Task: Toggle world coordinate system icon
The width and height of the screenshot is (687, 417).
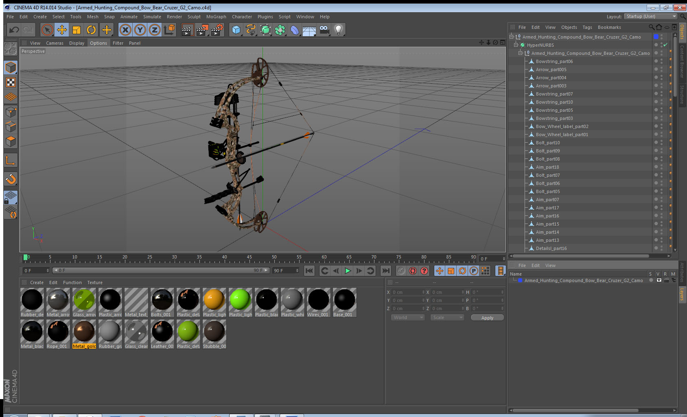Action: point(169,30)
